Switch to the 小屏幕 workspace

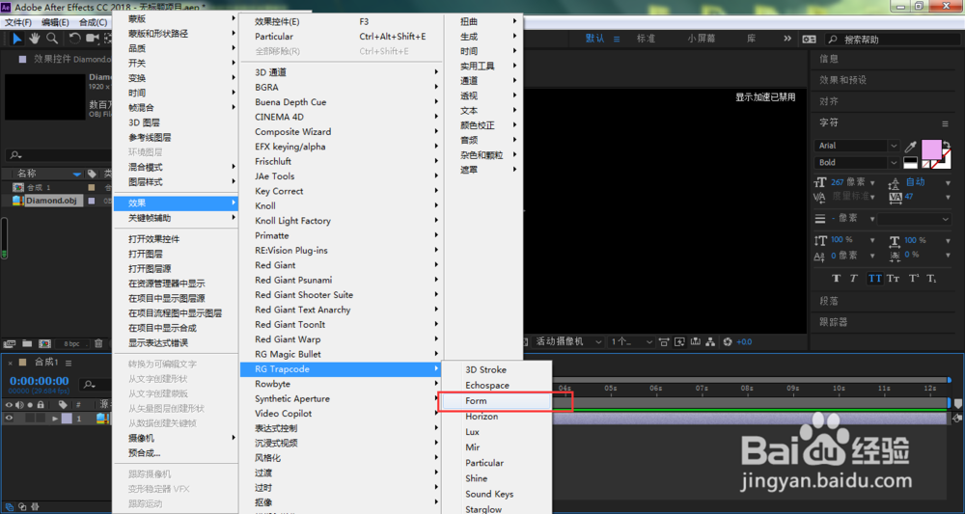(702, 39)
